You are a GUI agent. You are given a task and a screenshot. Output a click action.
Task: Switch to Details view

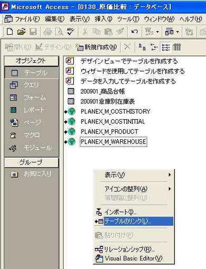(x=176, y=47)
